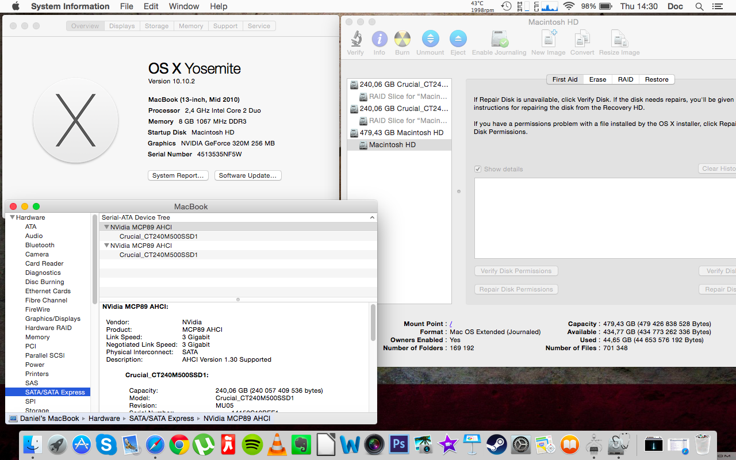Screen dimensions: 736x460
Task: Select the Macintosh HD volume row
Action: 399,145
